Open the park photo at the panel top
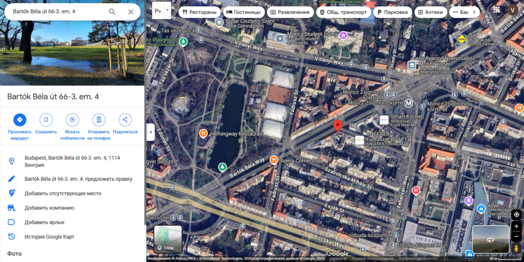 (x=72, y=52)
